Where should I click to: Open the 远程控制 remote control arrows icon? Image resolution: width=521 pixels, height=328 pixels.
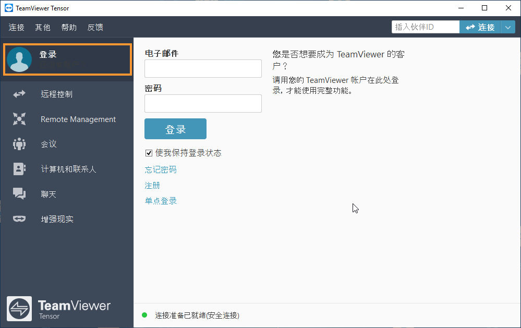(19, 94)
